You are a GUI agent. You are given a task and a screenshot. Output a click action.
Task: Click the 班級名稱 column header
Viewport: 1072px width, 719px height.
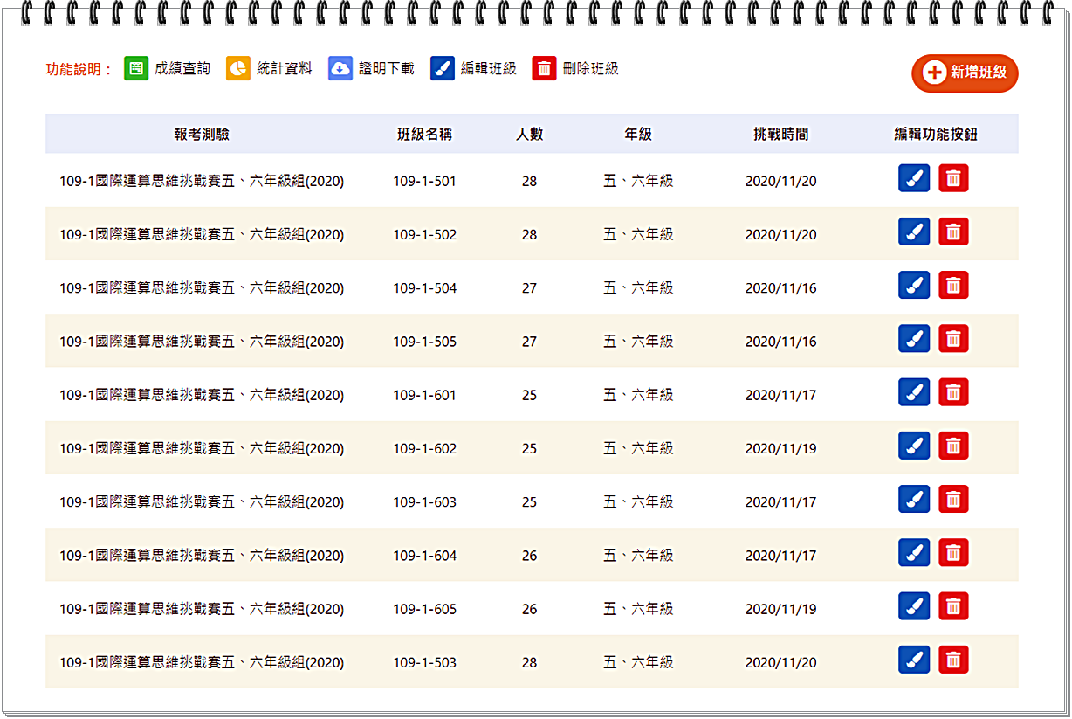pos(424,135)
